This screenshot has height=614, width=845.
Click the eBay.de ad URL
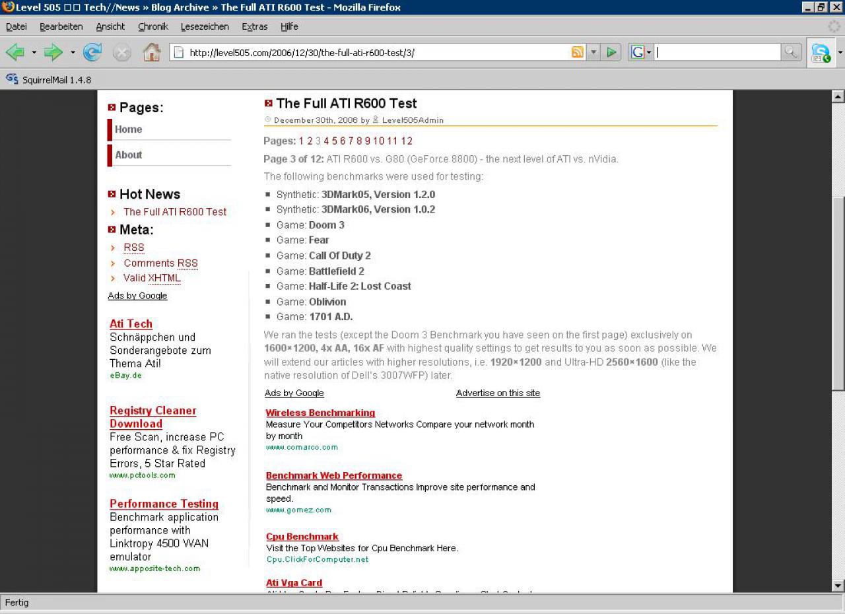[125, 376]
